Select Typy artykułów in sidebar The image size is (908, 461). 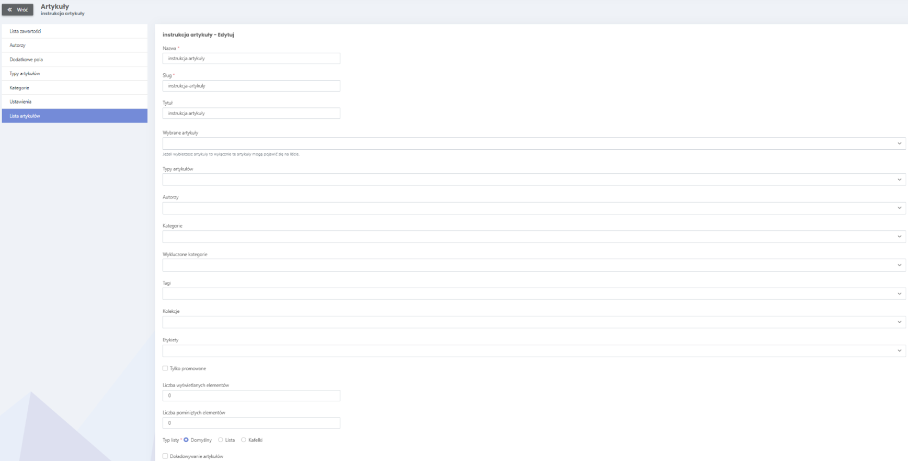click(x=74, y=74)
